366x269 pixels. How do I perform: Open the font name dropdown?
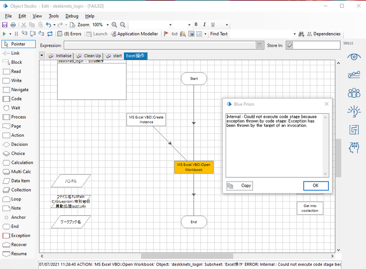170,25
